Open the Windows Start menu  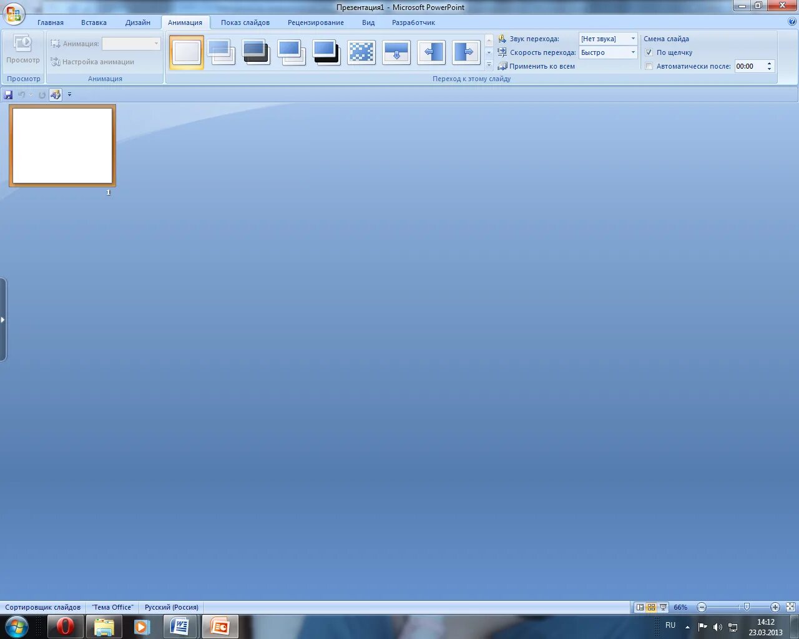tap(17, 627)
